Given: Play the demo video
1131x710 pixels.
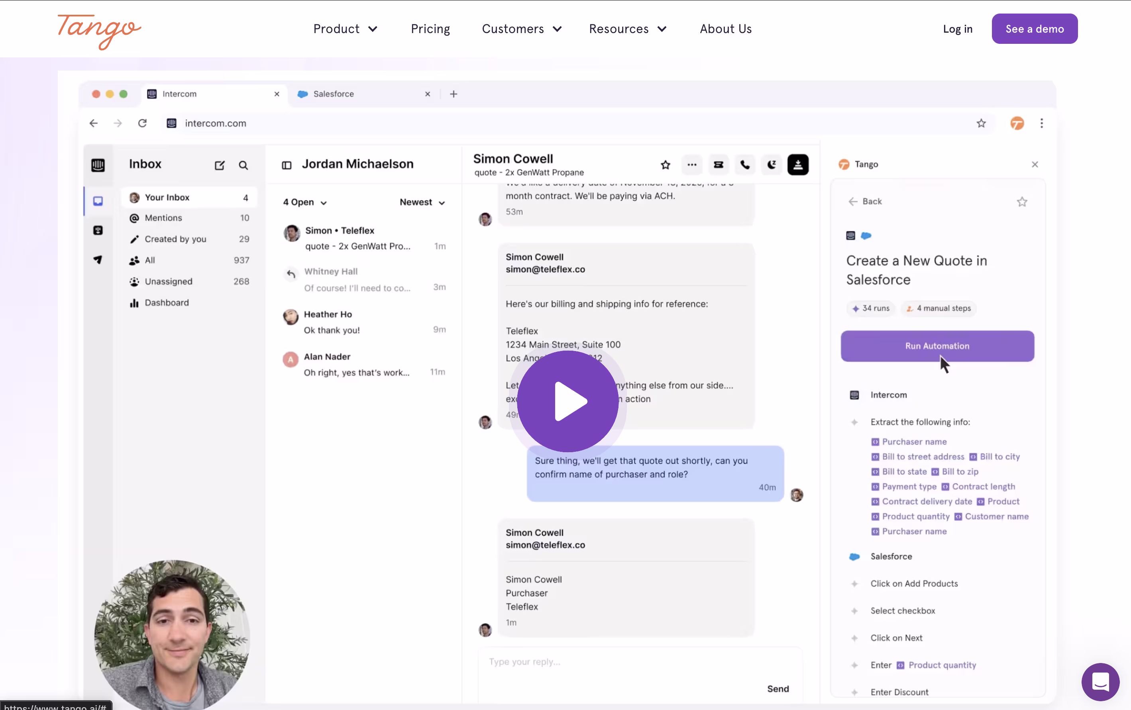Looking at the screenshot, I should (x=567, y=401).
